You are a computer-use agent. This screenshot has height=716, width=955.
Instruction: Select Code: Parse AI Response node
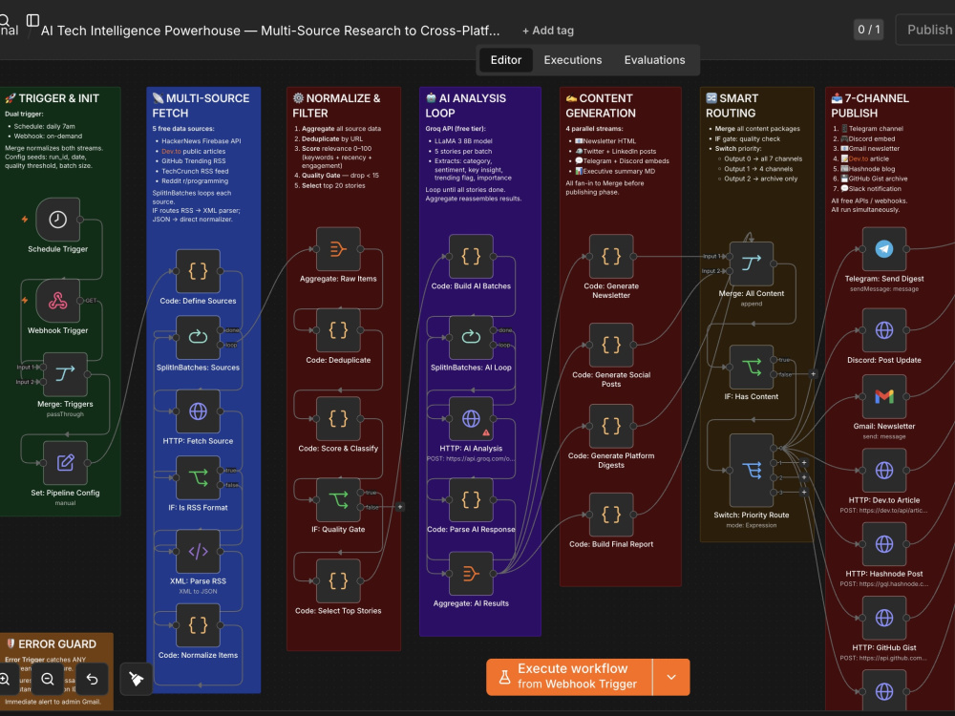click(x=471, y=500)
